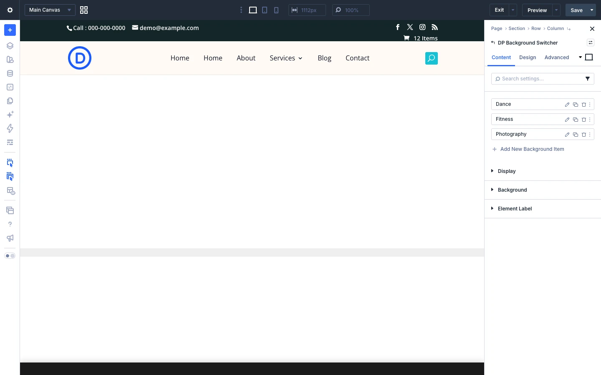Open the grid view icon beside Main Canvas

tap(84, 10)
